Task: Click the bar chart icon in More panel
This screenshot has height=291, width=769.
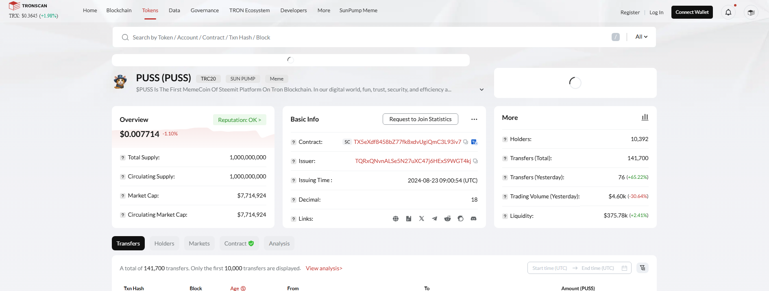Action: (645, 117)
